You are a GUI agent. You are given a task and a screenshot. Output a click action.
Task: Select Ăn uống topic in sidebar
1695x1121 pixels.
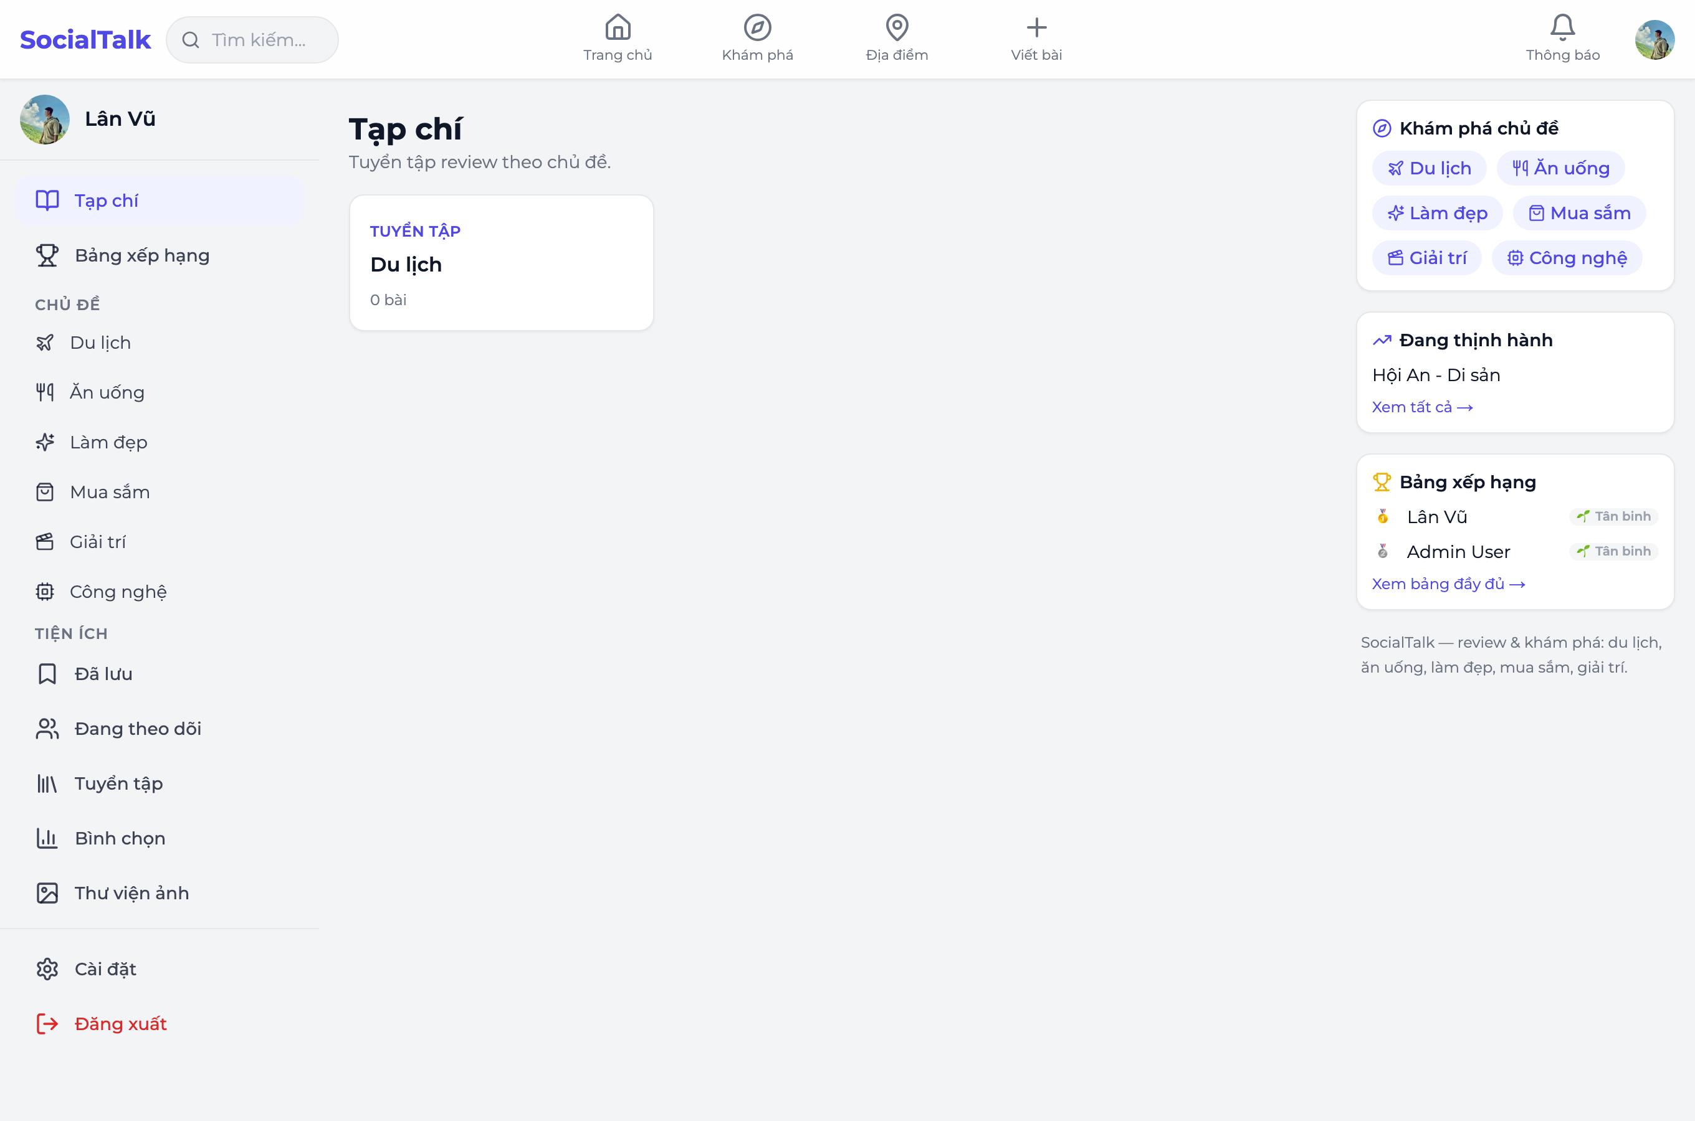click(x=160, y=392)
